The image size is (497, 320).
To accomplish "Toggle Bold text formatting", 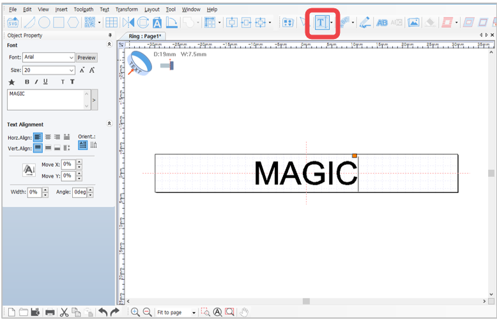I will [x=27, y=82].
